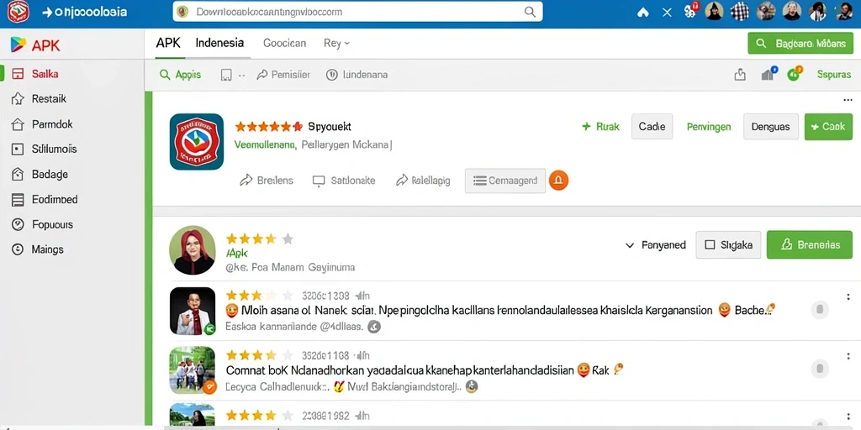Click the star rating on Comnat boK review
This screenshot has height=430, width=861.
point(260,355)
